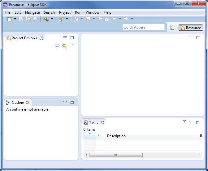Open the Next Annotation dropdown arrow

[82, 19]
